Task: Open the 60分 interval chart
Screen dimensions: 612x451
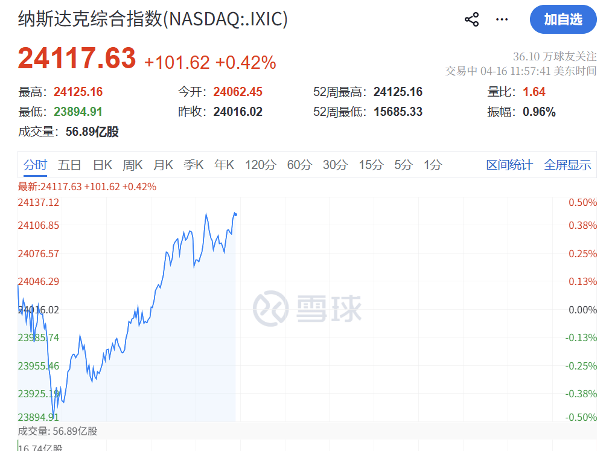Action: [298, 164]
